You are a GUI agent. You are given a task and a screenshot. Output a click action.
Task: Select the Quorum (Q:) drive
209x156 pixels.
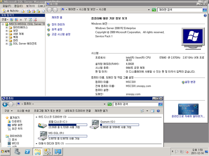point(114,124)
